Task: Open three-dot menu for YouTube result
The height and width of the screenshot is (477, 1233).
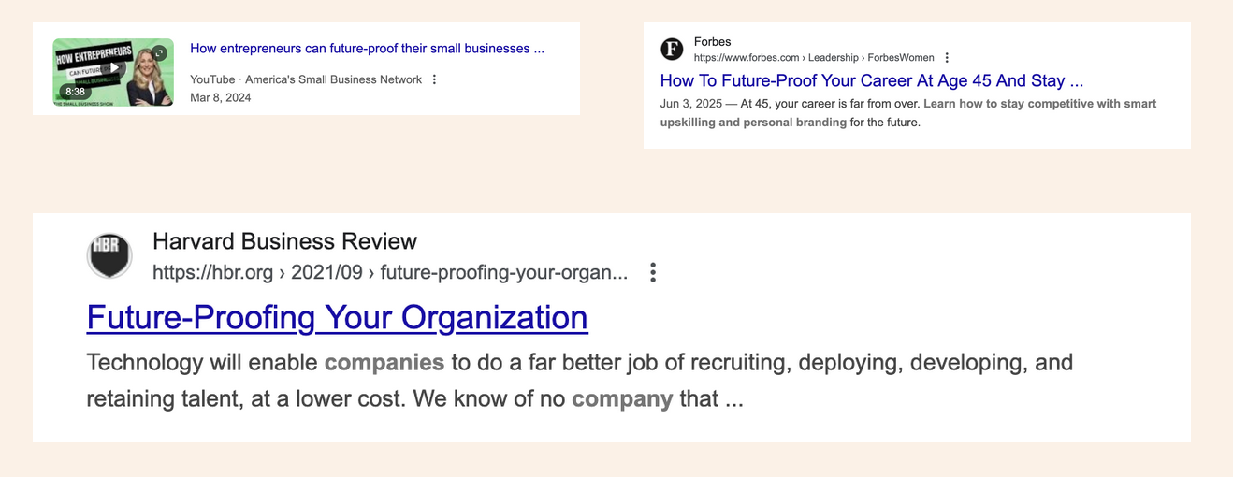Action: [434, 79]
